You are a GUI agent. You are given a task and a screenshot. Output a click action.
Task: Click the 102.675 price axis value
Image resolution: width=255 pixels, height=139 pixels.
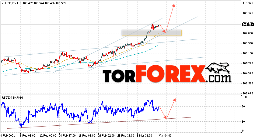point(248,93)
